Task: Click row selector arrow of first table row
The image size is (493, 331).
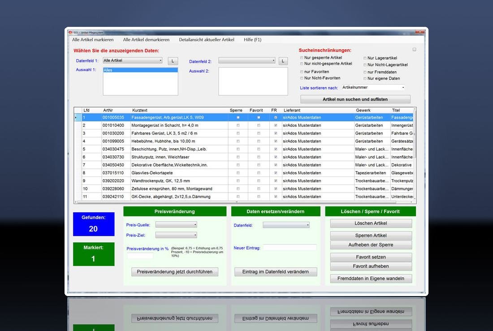Action: (x=76, y=117)
